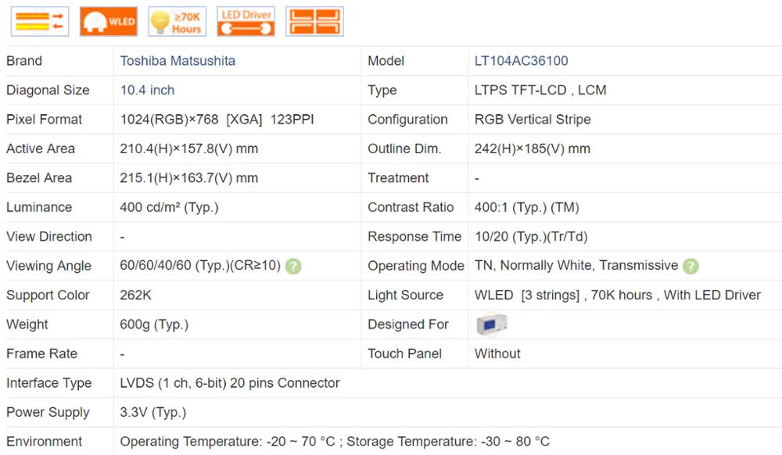Click the Diagonal Size label
The image size is (782, 455).
(48, 90)
